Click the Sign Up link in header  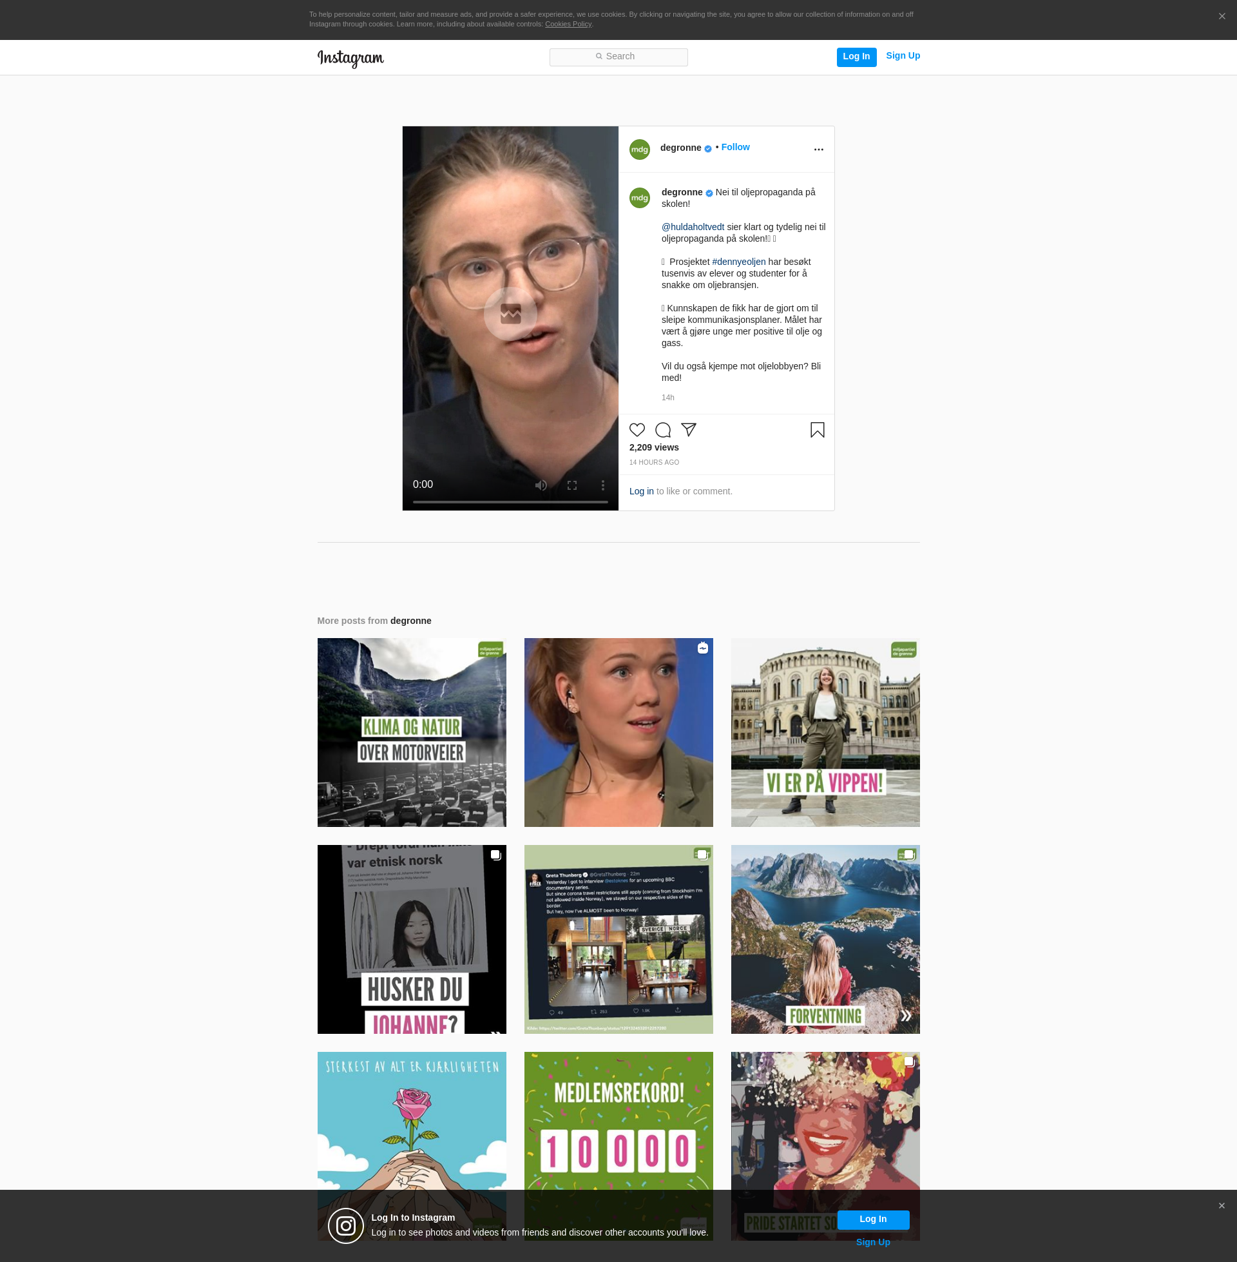tap(903, 56)
